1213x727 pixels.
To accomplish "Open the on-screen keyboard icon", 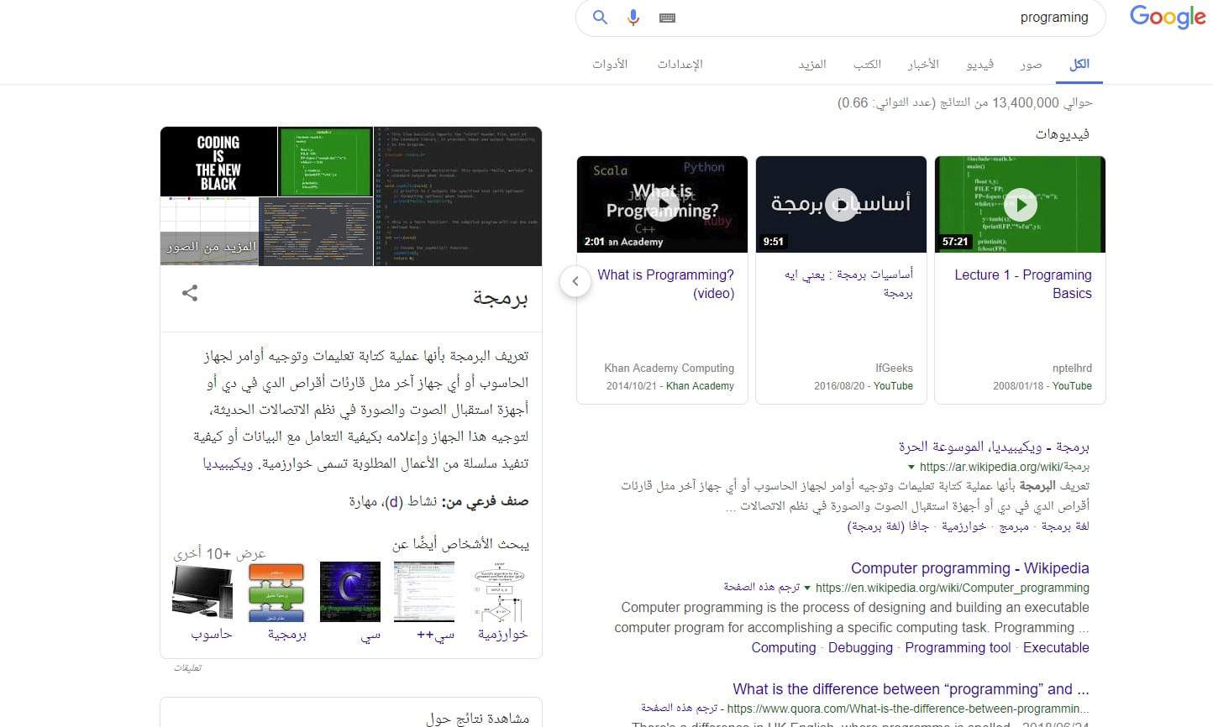I will (x=668, y=18).
